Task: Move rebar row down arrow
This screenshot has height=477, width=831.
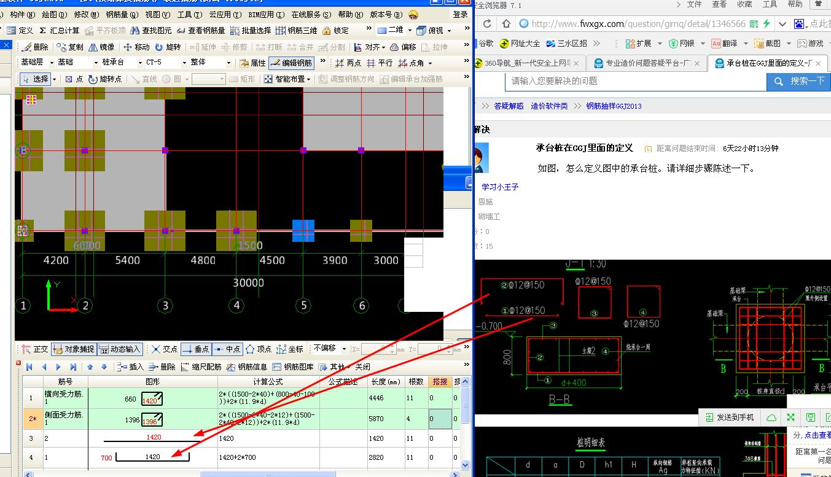Action: click(x=104, y=367)
